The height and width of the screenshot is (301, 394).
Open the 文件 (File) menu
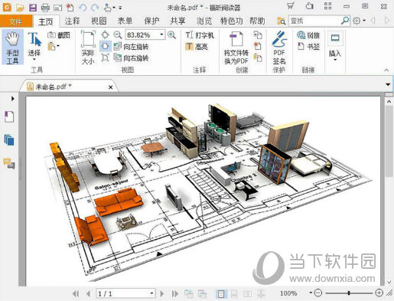click(16, 21)
